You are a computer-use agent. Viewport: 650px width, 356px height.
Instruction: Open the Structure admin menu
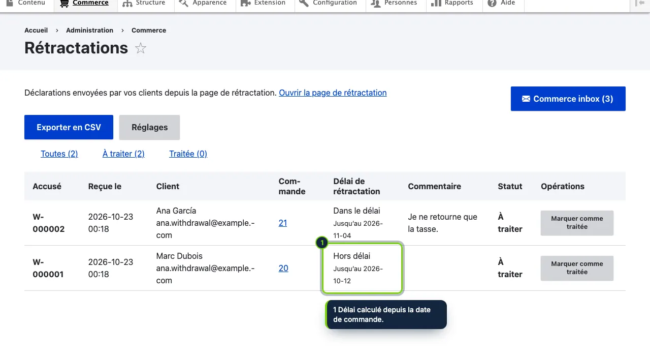(145, 3)
